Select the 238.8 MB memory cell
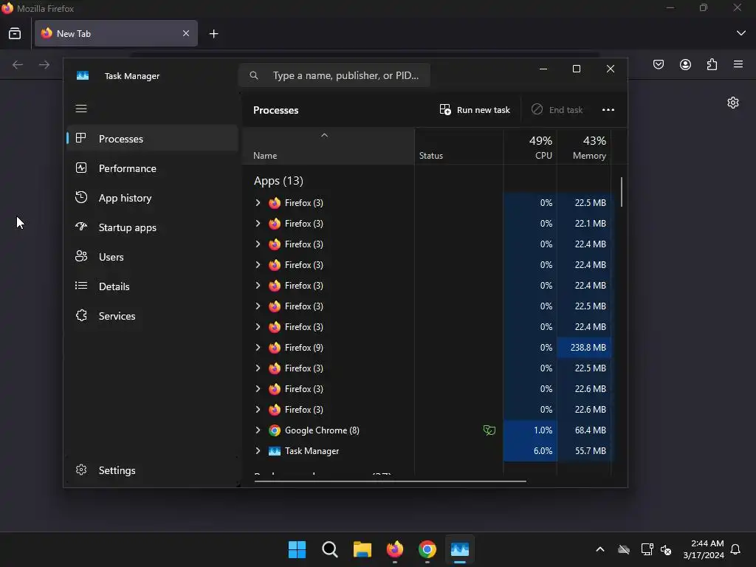Screen dimensions: 756x567 (585, 348)
